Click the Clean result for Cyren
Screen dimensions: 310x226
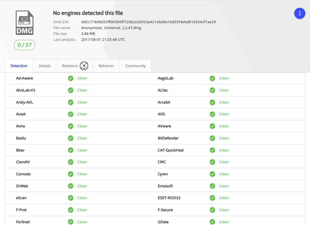tap(224, 174)
